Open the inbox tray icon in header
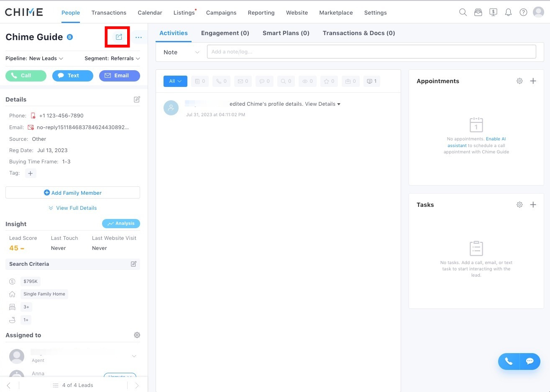The height and width of the screenshot is (392, 550). (x=478, y=13)
